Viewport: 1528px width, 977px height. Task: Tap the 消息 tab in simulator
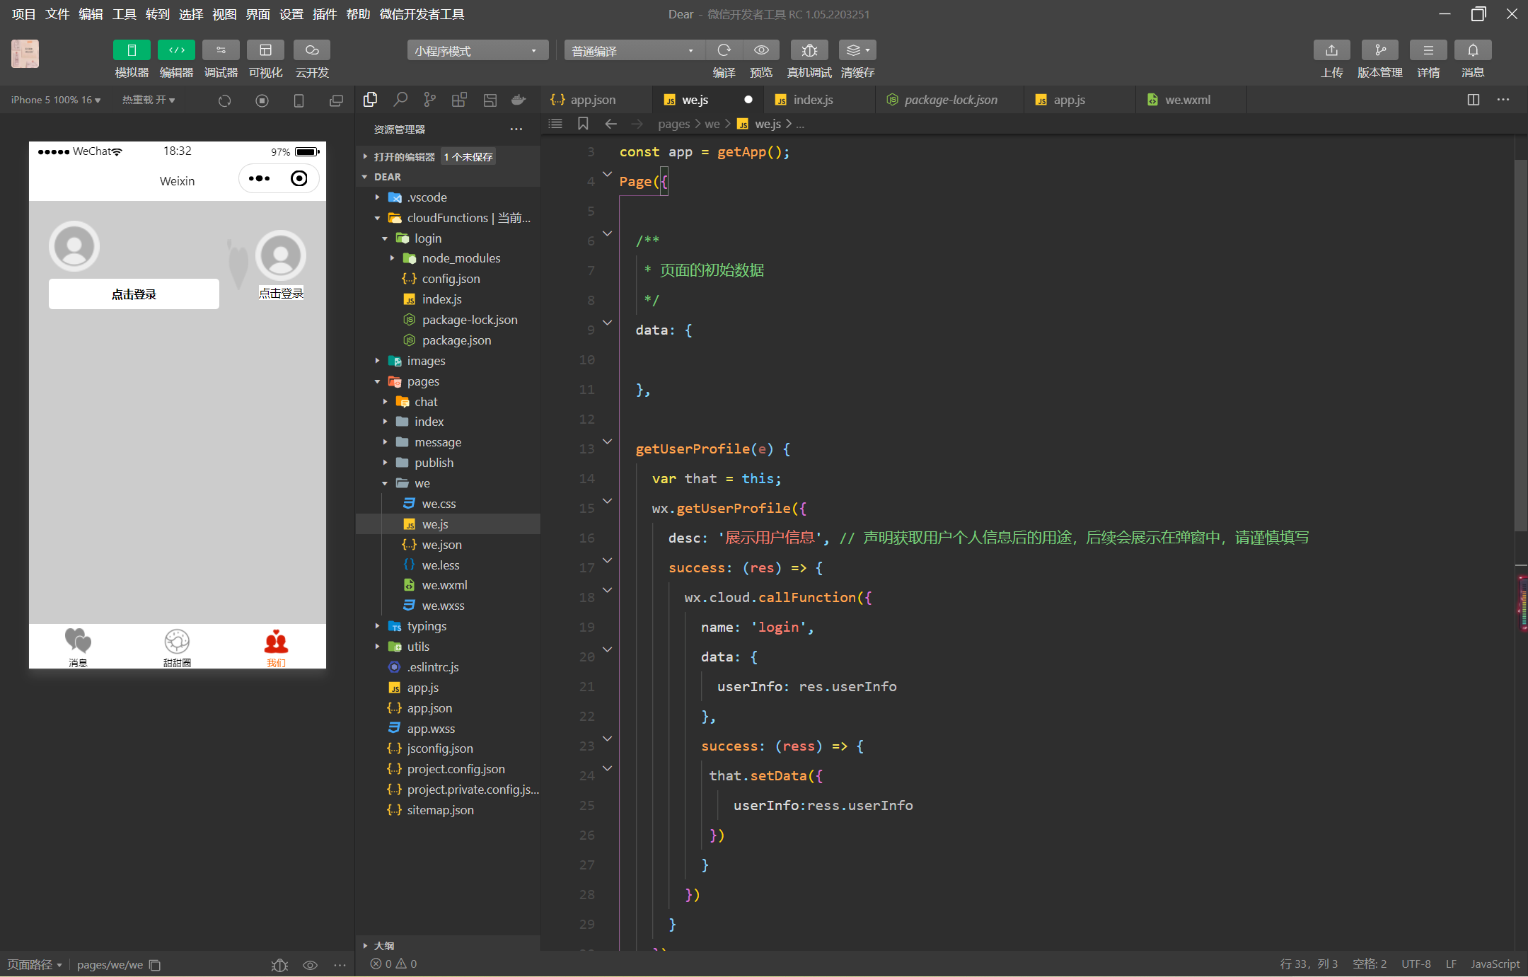pyautogui.click(x=78, y=647)
